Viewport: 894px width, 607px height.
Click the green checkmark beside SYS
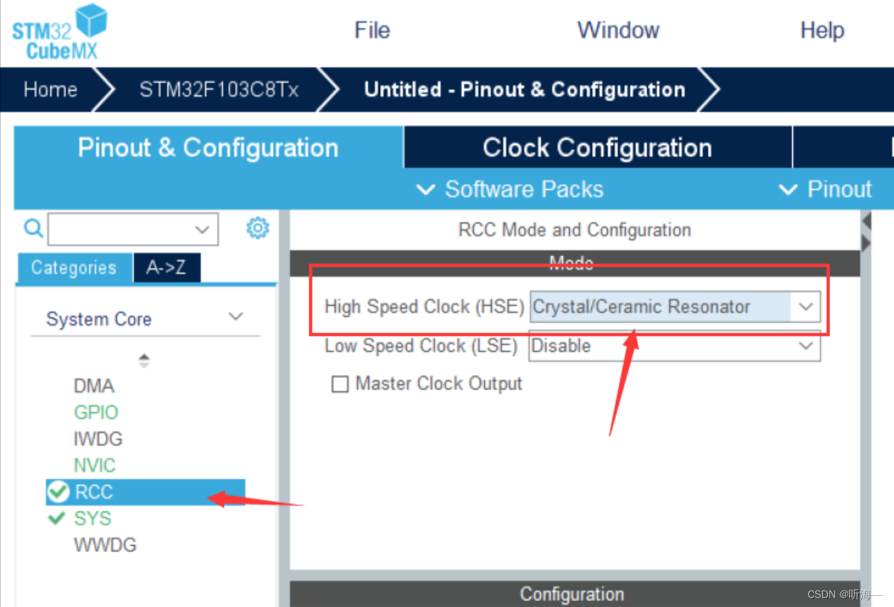click(x=57, y=518)
